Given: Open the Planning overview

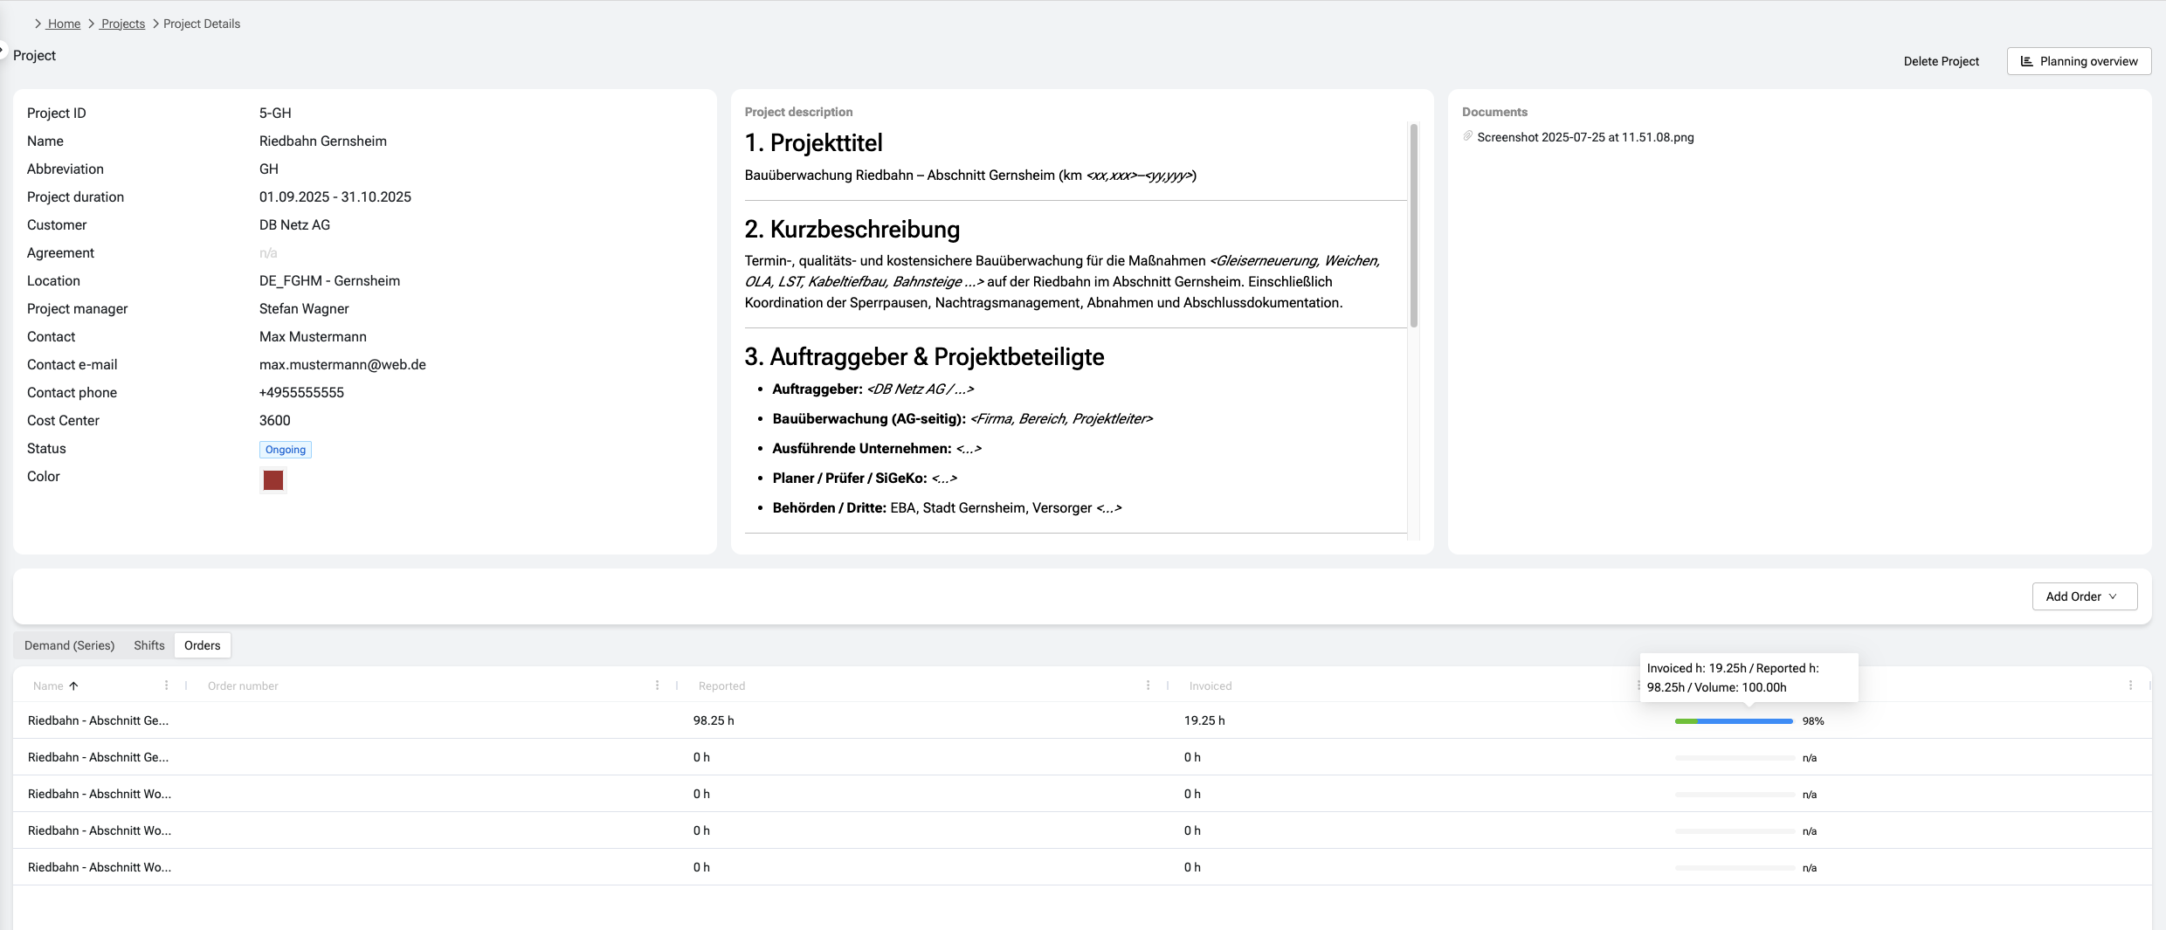Looking at the screenshot, I should click(2079, 61).
